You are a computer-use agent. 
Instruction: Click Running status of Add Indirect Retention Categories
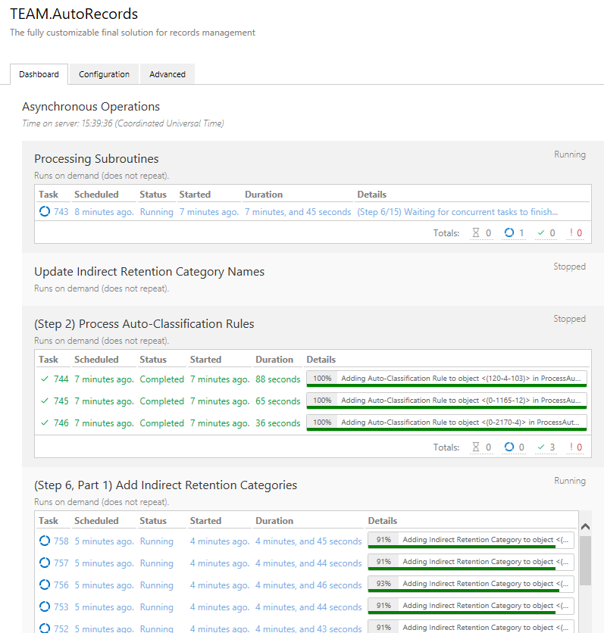point(570,480)
